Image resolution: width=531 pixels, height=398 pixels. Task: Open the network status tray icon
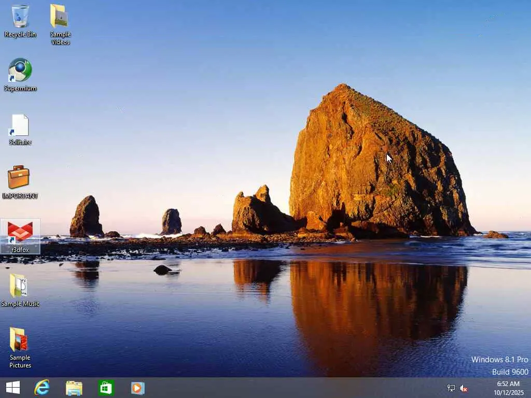click(451, 388)
